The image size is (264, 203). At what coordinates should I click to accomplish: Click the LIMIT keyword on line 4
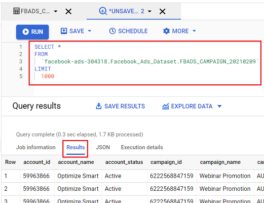(x=43, y=69)
